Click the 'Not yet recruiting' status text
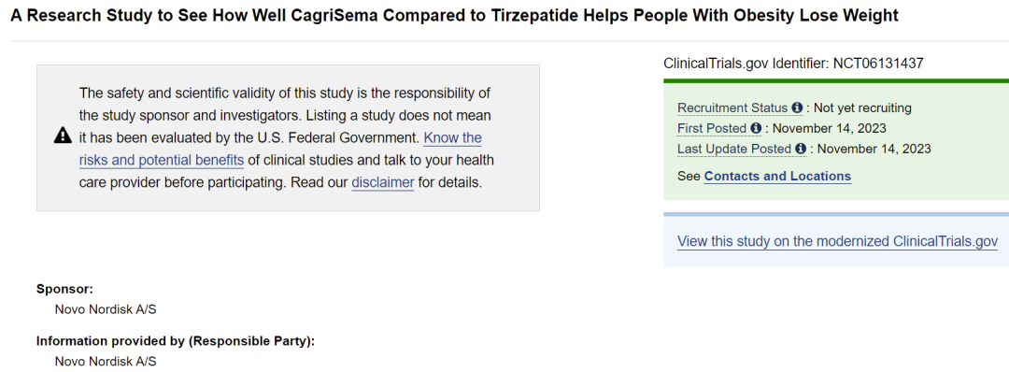This screenshot has height=372, width=1009. click(x=863, y=107)
